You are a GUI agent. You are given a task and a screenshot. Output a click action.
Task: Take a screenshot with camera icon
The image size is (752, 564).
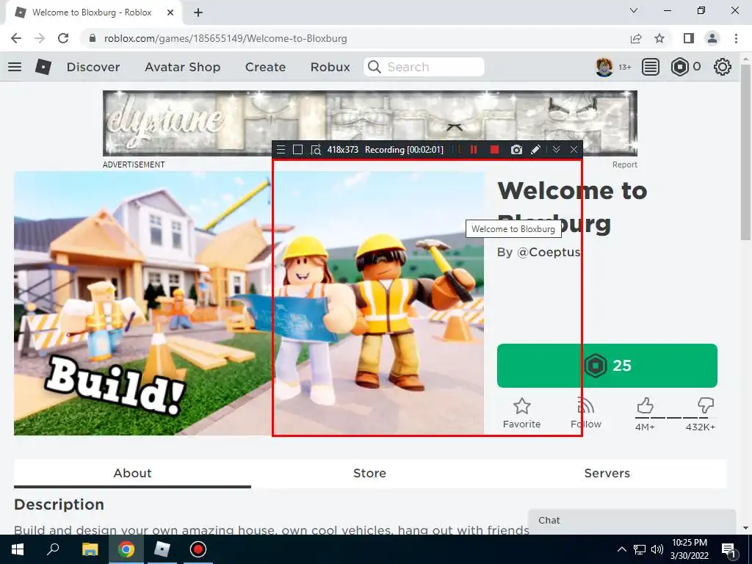[x=516, y=150]
